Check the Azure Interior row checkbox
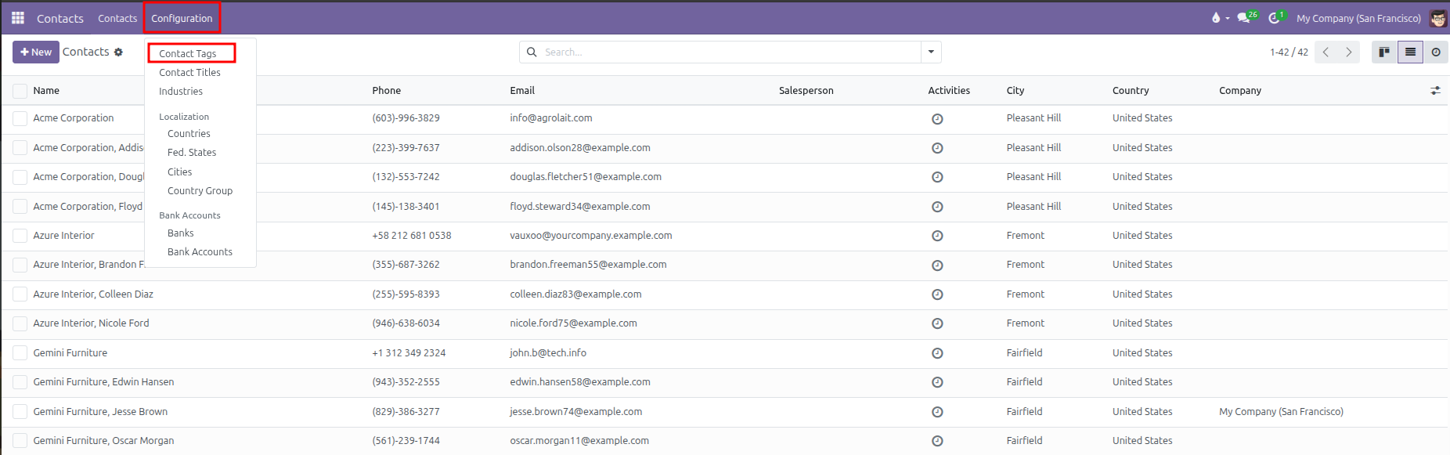The height and width of the screenshot is (455, 1450). click(x=20, y=236)
